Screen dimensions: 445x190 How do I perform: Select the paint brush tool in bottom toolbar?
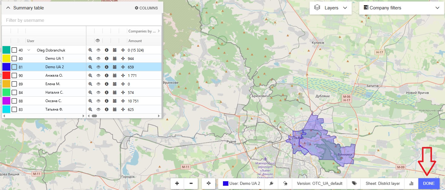pos(272,183)
